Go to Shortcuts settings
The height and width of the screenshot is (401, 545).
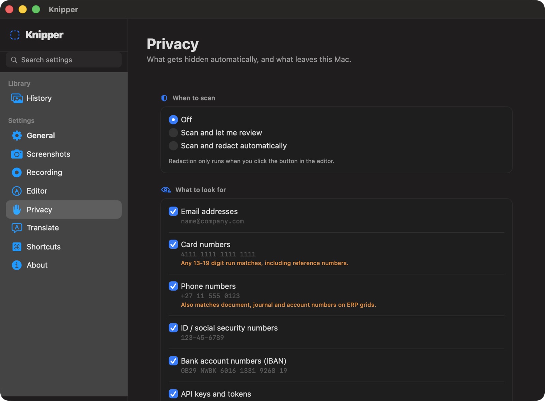pos(64,247)
